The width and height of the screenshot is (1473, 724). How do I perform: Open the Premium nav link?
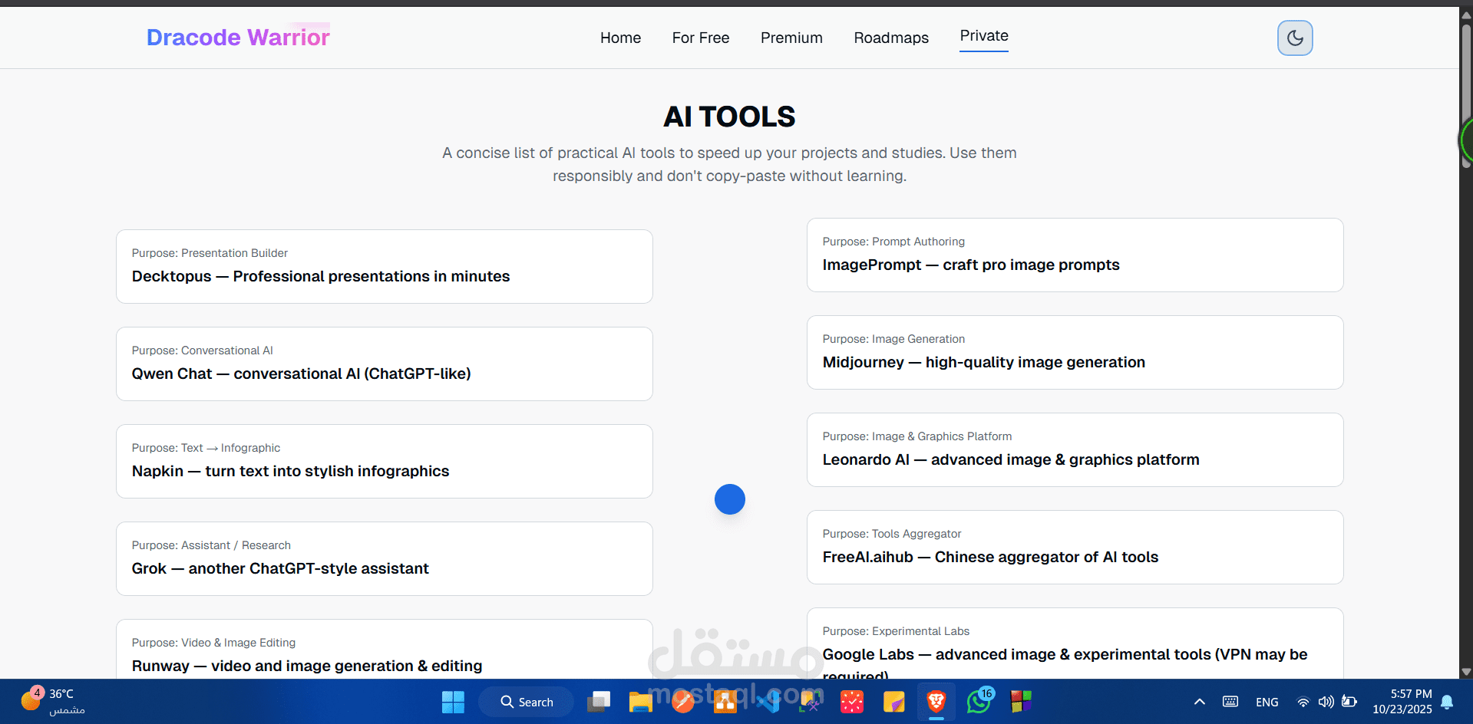coord(791,38)
